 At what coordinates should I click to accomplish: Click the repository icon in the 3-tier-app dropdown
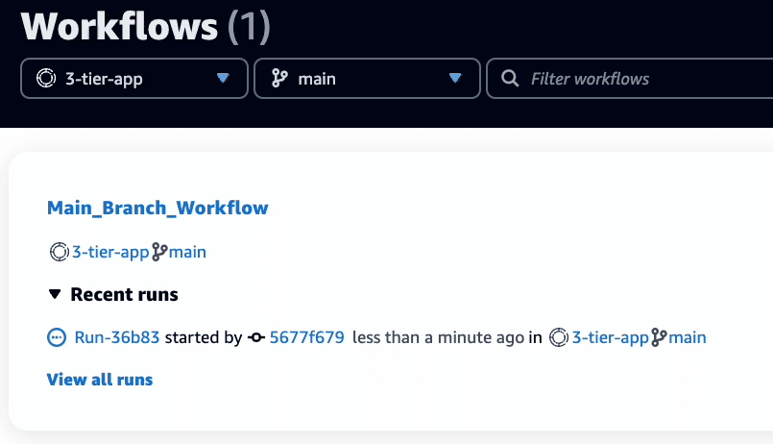click(x=46, y=78)
